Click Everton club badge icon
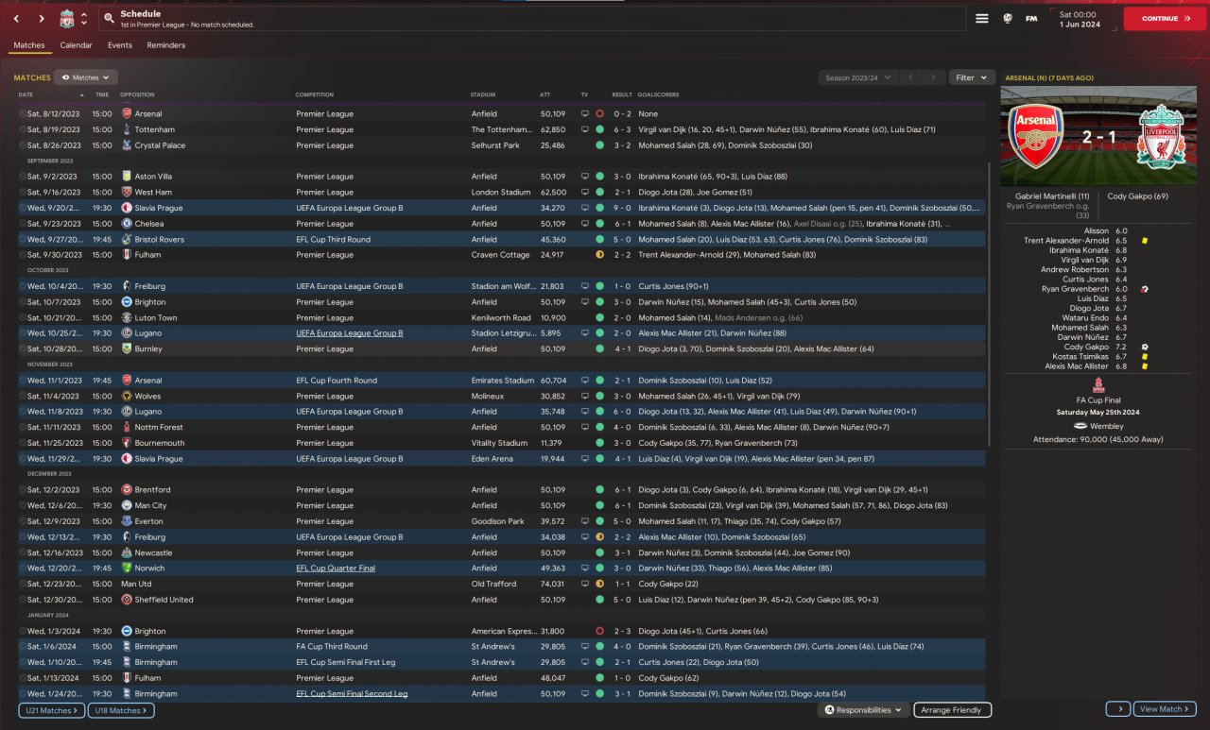This screenshot has height=730, width=1210. tap(127, 521)
